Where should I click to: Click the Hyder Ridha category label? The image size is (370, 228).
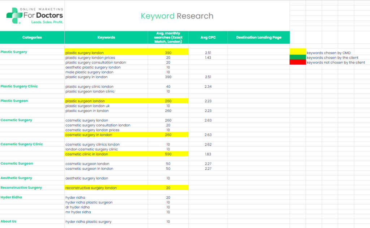11,197
